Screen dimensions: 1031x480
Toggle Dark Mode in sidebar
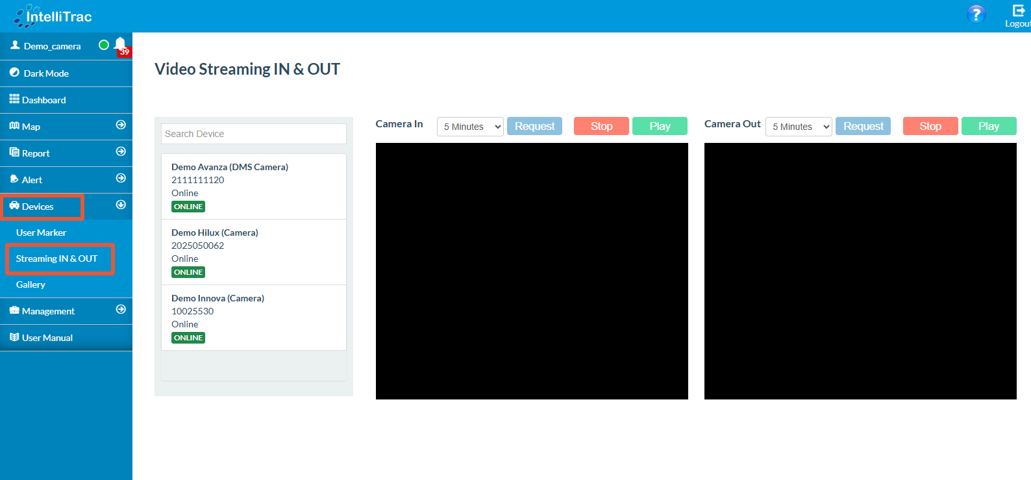tap(45, 73)
